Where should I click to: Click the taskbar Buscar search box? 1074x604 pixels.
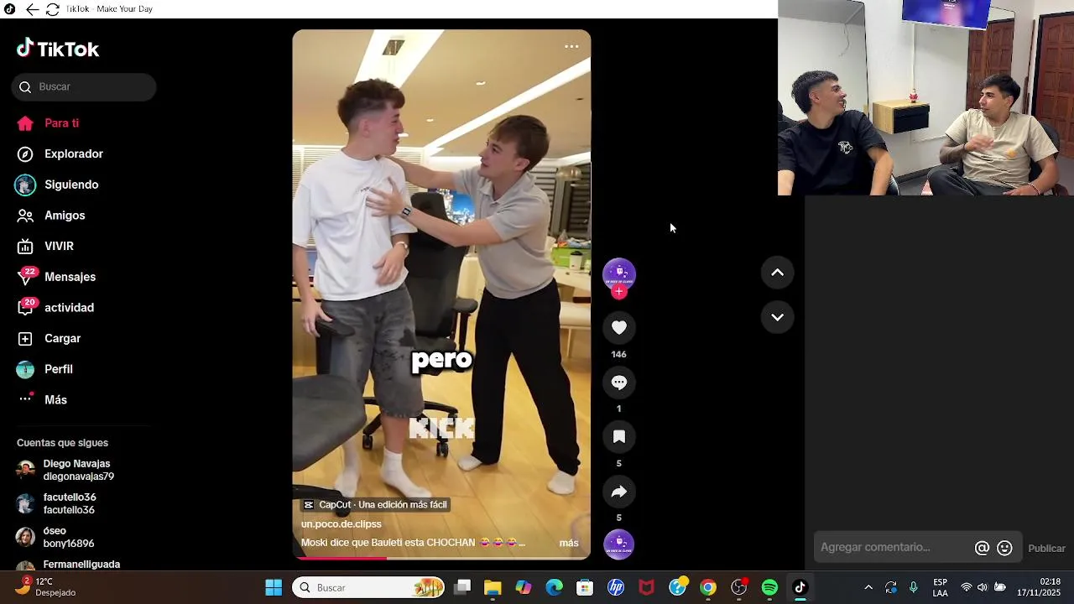[368, 588]
